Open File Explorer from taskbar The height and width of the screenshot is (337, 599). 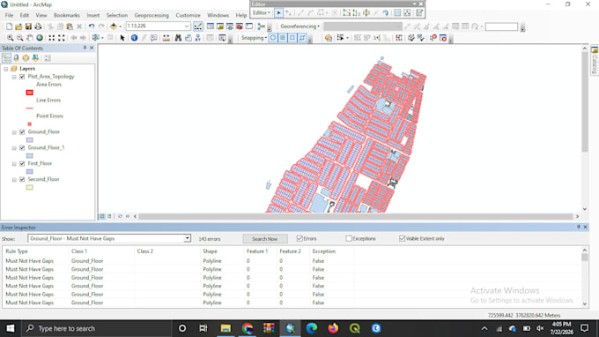226,328
